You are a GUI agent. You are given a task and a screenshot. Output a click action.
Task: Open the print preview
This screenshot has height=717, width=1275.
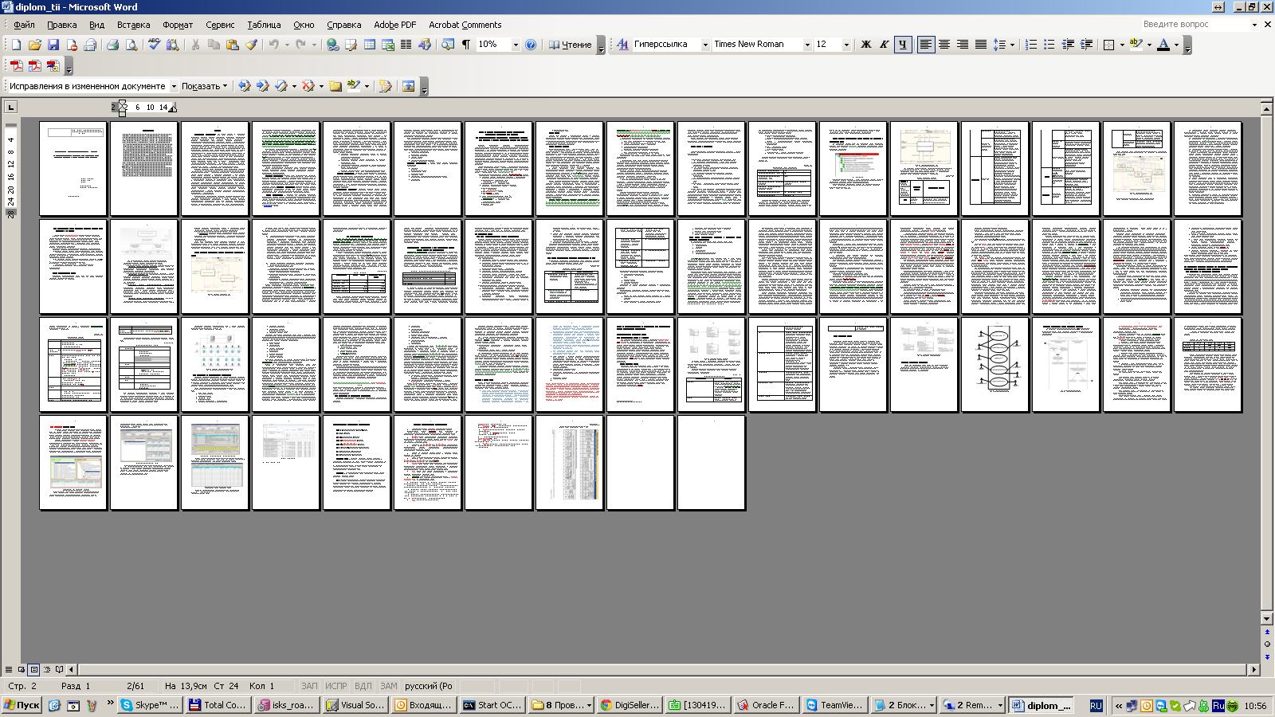(131, 45)
